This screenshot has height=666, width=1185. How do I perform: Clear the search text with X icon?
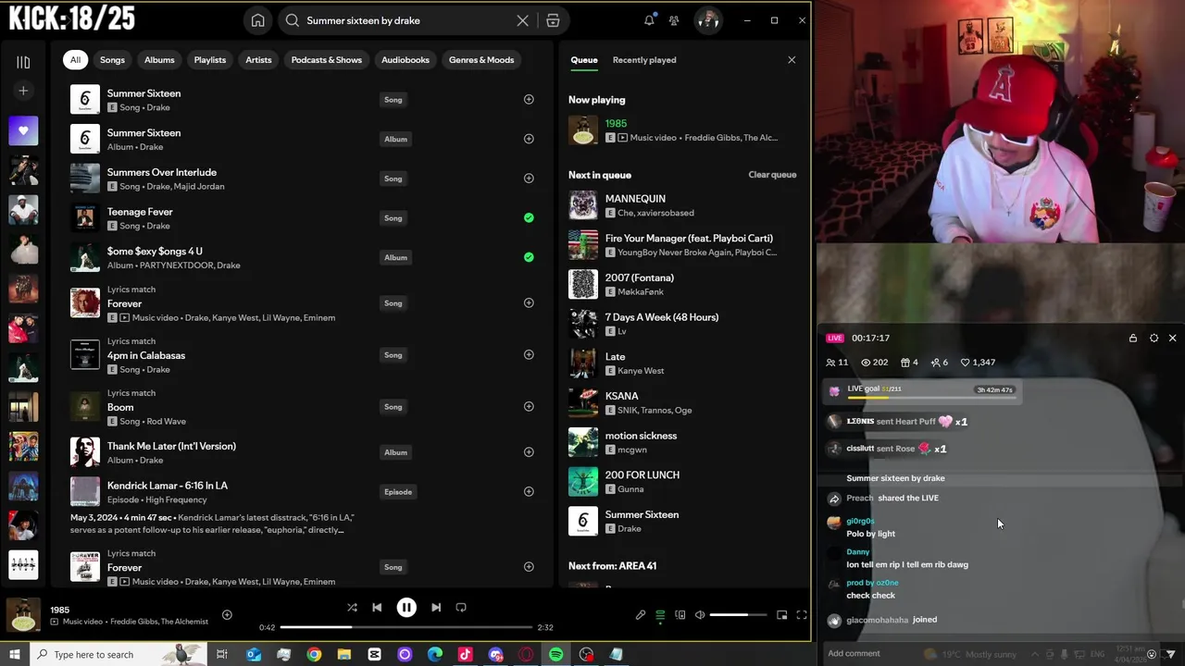click(522, 20)
